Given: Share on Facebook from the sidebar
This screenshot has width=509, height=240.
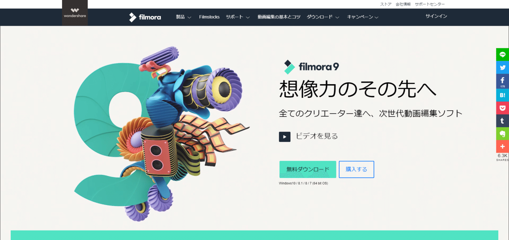Looking at the screenshot, I should [x=502, y=81].
